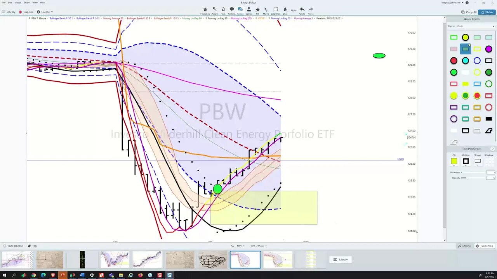
Task: Adjust the Opacity slider
Action: (x=473, y=178)
